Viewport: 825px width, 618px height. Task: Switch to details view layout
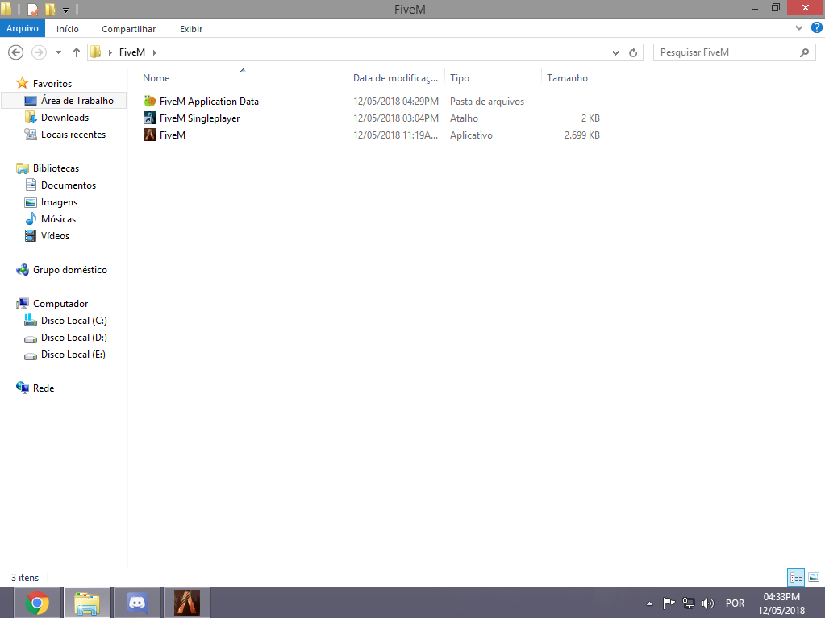point(796,577)
